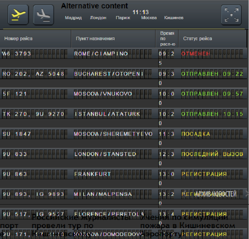Click destination ROME/CIAMPINO
The height and width of the screenshot is (239, 249).
tap(101, 54)
